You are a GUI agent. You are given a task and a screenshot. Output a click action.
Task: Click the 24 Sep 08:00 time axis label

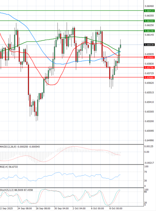25,208
